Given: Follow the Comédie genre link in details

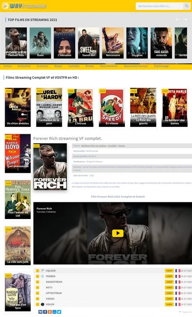Looking at the screenshot, I should [x=112, y=146].
